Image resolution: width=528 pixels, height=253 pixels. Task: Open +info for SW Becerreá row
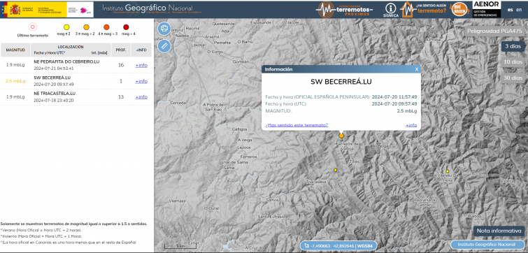click(x=141, y=81)
